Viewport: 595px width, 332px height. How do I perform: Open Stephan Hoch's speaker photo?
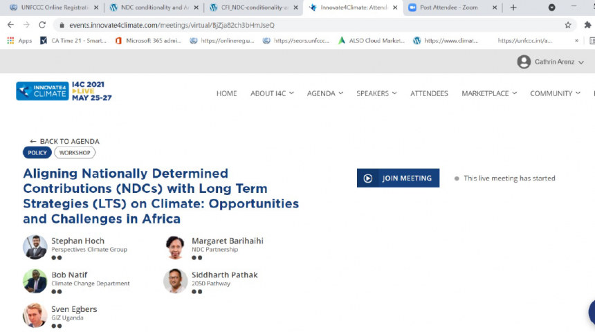(x=35, y=247)
